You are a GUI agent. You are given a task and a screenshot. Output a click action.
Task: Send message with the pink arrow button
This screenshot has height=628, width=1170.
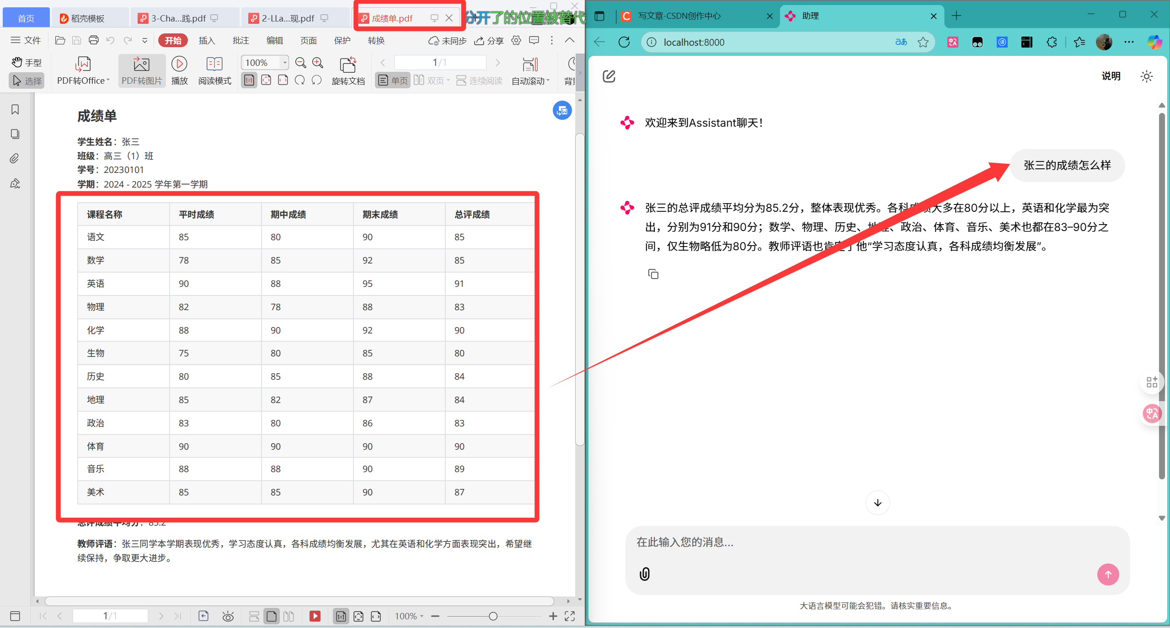click(1108, 574)
